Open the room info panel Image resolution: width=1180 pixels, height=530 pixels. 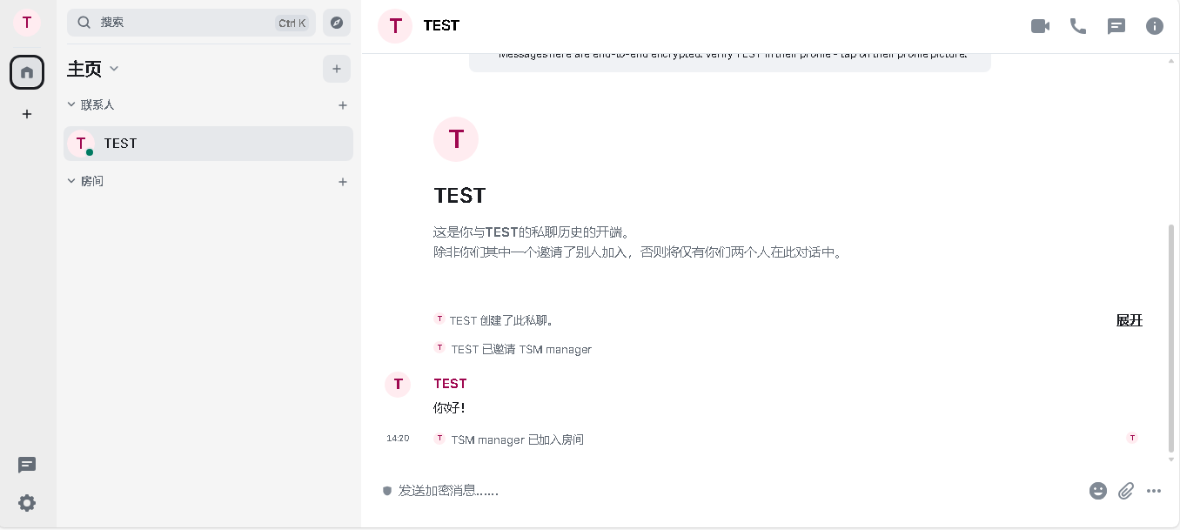pyautogui.click(x=1155, y=26)
